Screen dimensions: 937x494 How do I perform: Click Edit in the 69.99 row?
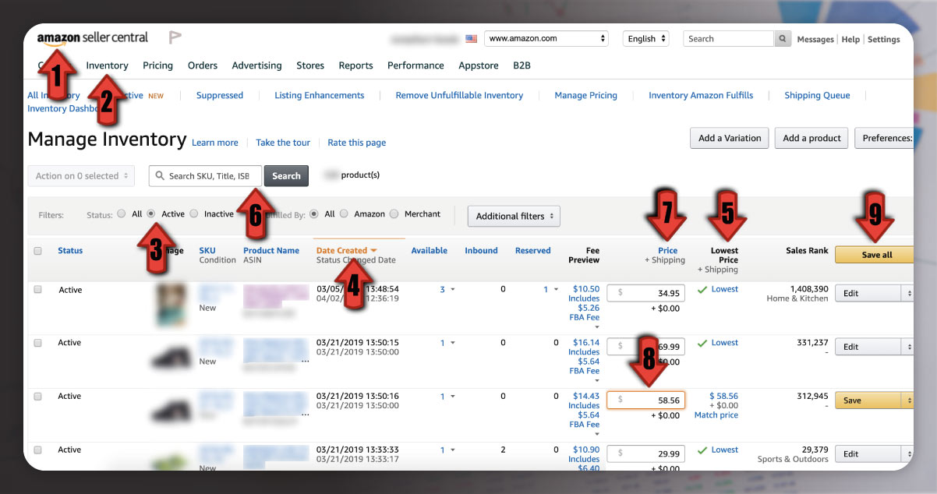868,347
